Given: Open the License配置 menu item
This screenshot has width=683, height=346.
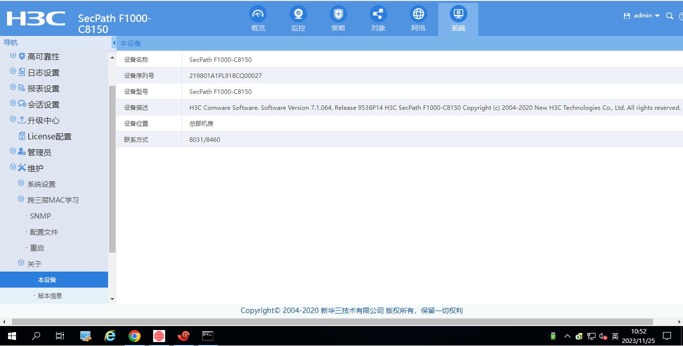Looking at the screenshot, I should click(x=50, y=136).
